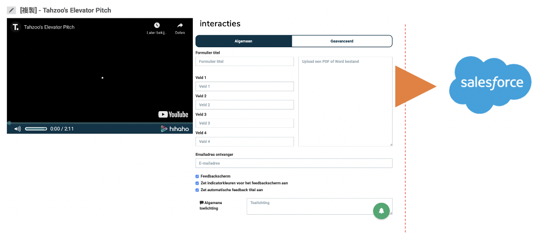Image resolution: width=545 pixels, height=233 pixels.
Task: Toggle indicatorkleuren voor het feedbackscherm checkbox
Action: [x=198, y=183]
